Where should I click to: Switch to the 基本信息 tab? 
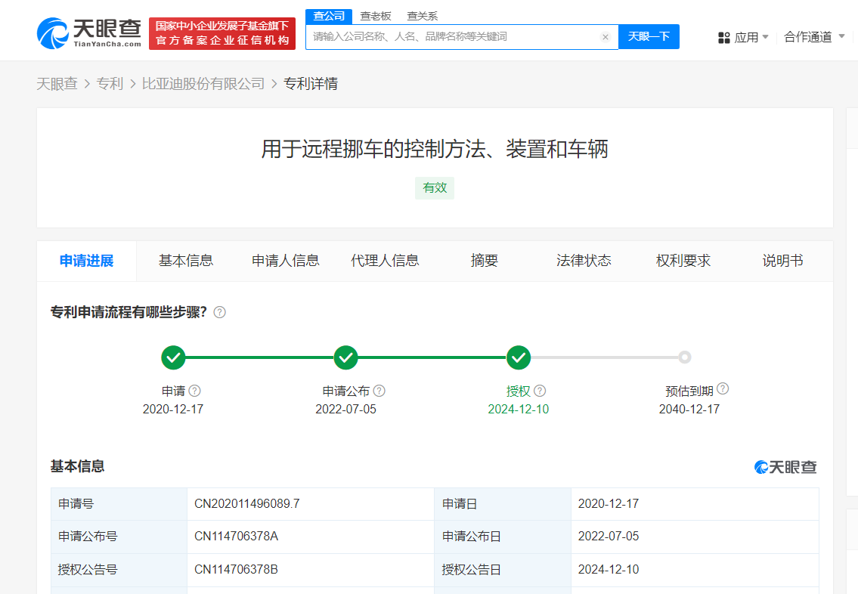tap(185, 260)
